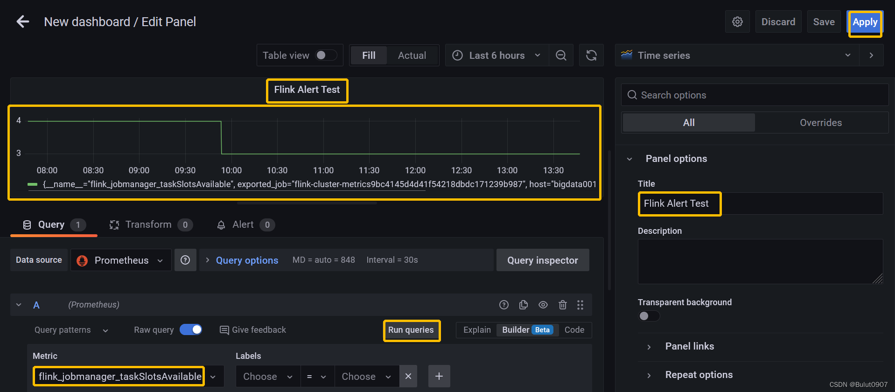The height and width of the screenshot is (392, 895).
Task: Open the label name Choose dropdown
Action: pyautogui.click(x=268, y=376)
